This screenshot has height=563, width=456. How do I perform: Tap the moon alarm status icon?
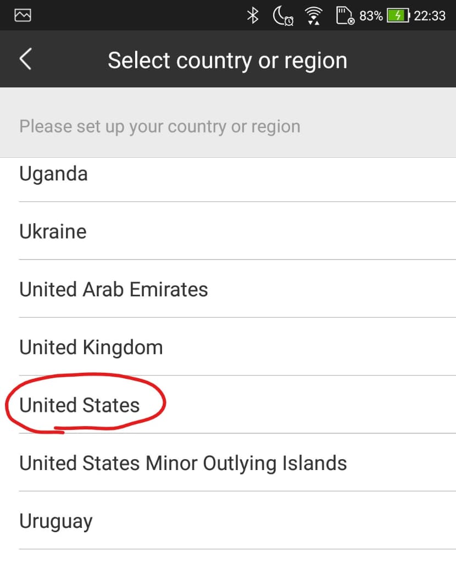283,16
